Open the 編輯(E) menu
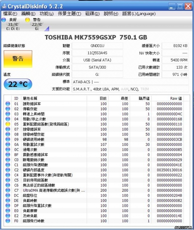The image size is (194, 230). (28, 14)
